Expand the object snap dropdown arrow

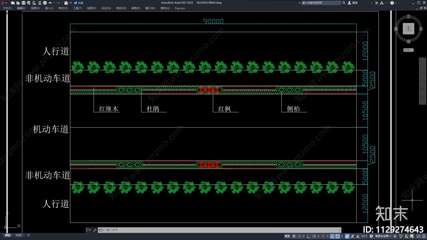point(342,236)
